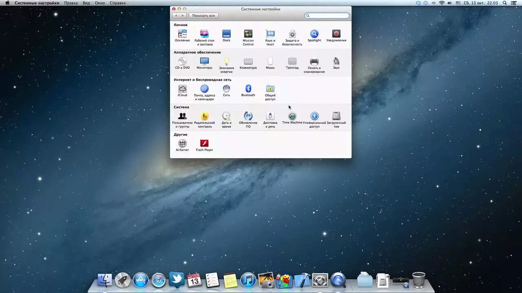Click the date and time in menu bar
Screen dimensions: 522x293
(480, 3)
